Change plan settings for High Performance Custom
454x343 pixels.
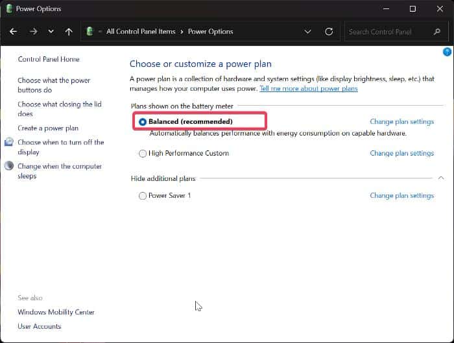tap(401, 153)
